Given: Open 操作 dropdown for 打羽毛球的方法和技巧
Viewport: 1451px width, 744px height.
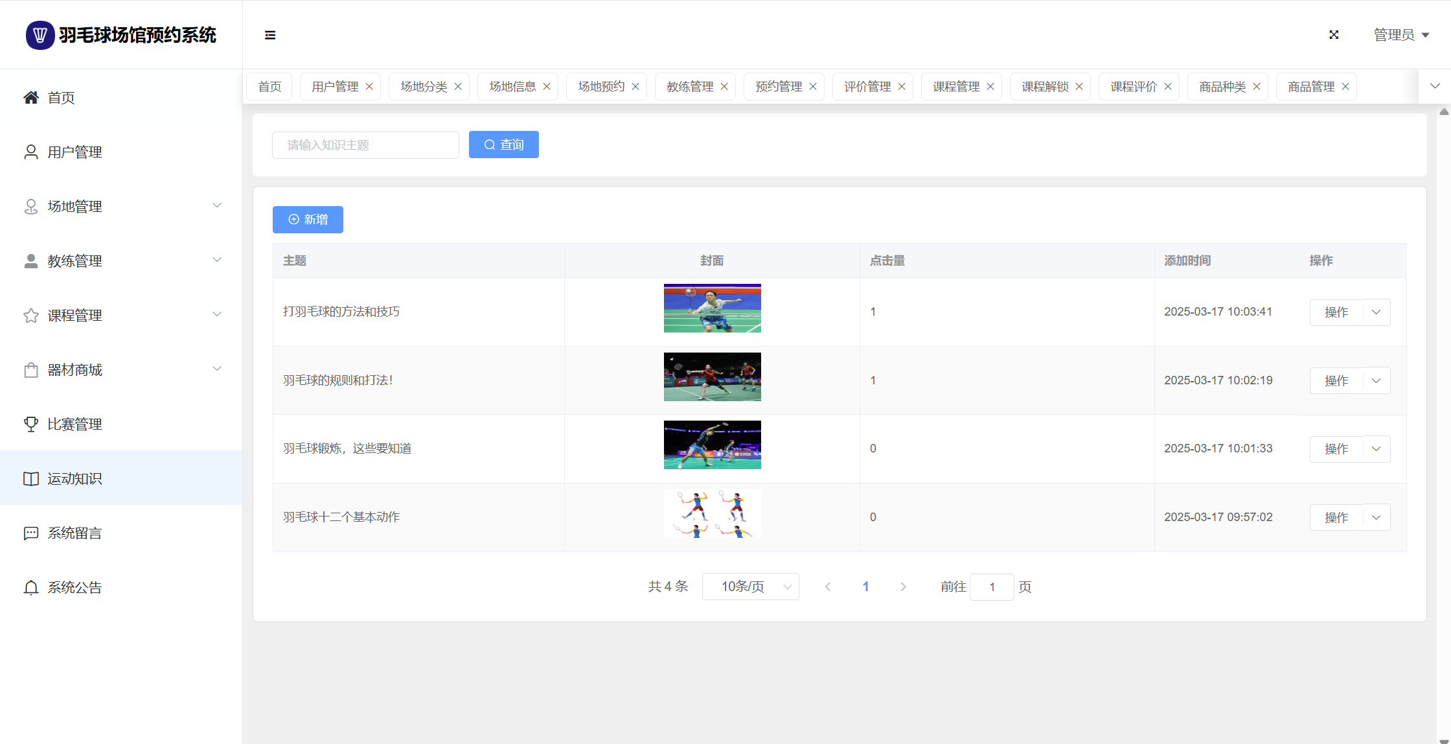Looking at the screenshot, I should (1376, 312).
